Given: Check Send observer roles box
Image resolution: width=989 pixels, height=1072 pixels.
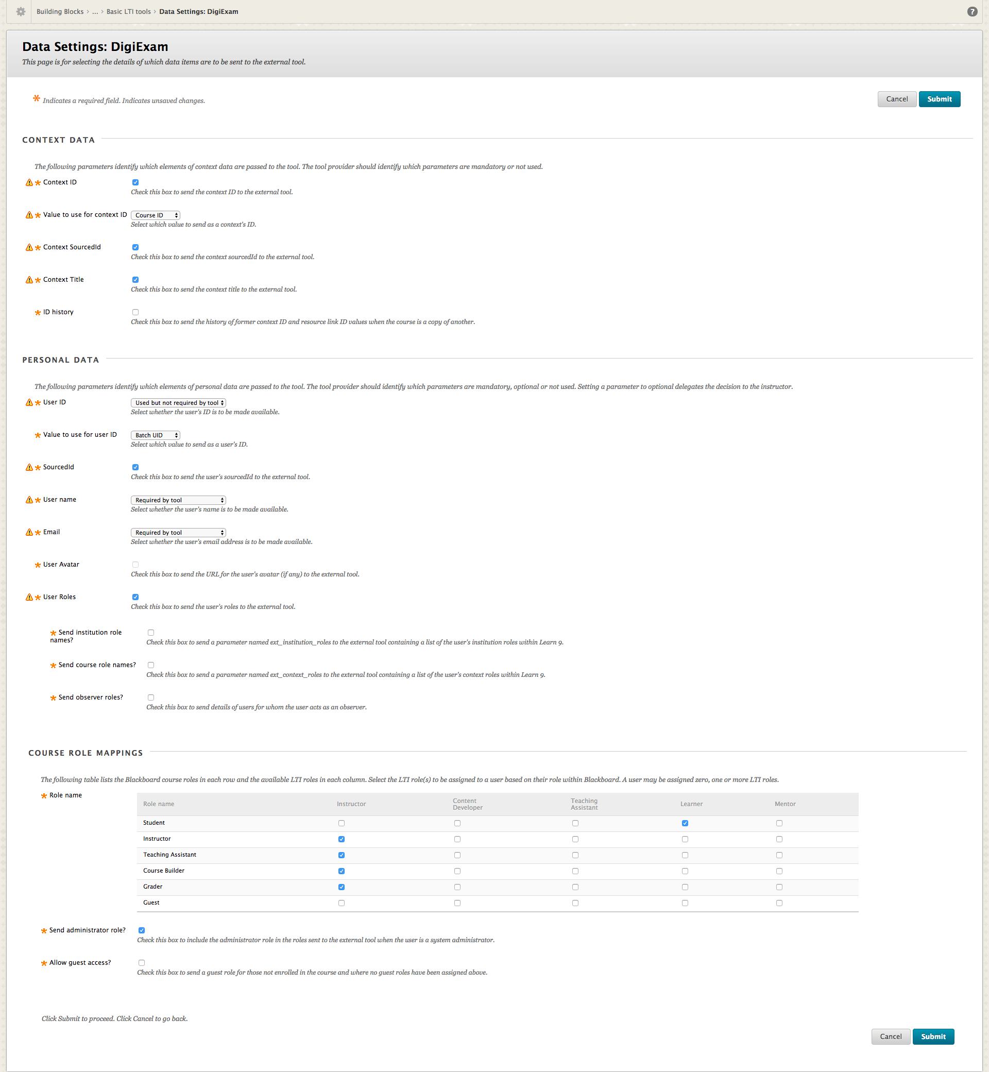Looking at the screenshot, I should pyautogui.click(x=151, y=697).
